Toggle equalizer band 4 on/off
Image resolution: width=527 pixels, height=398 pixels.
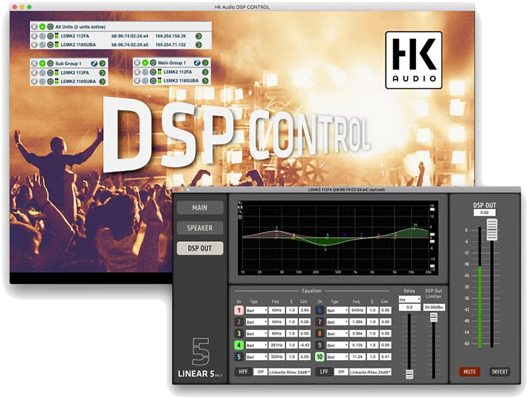click(239, 345)
